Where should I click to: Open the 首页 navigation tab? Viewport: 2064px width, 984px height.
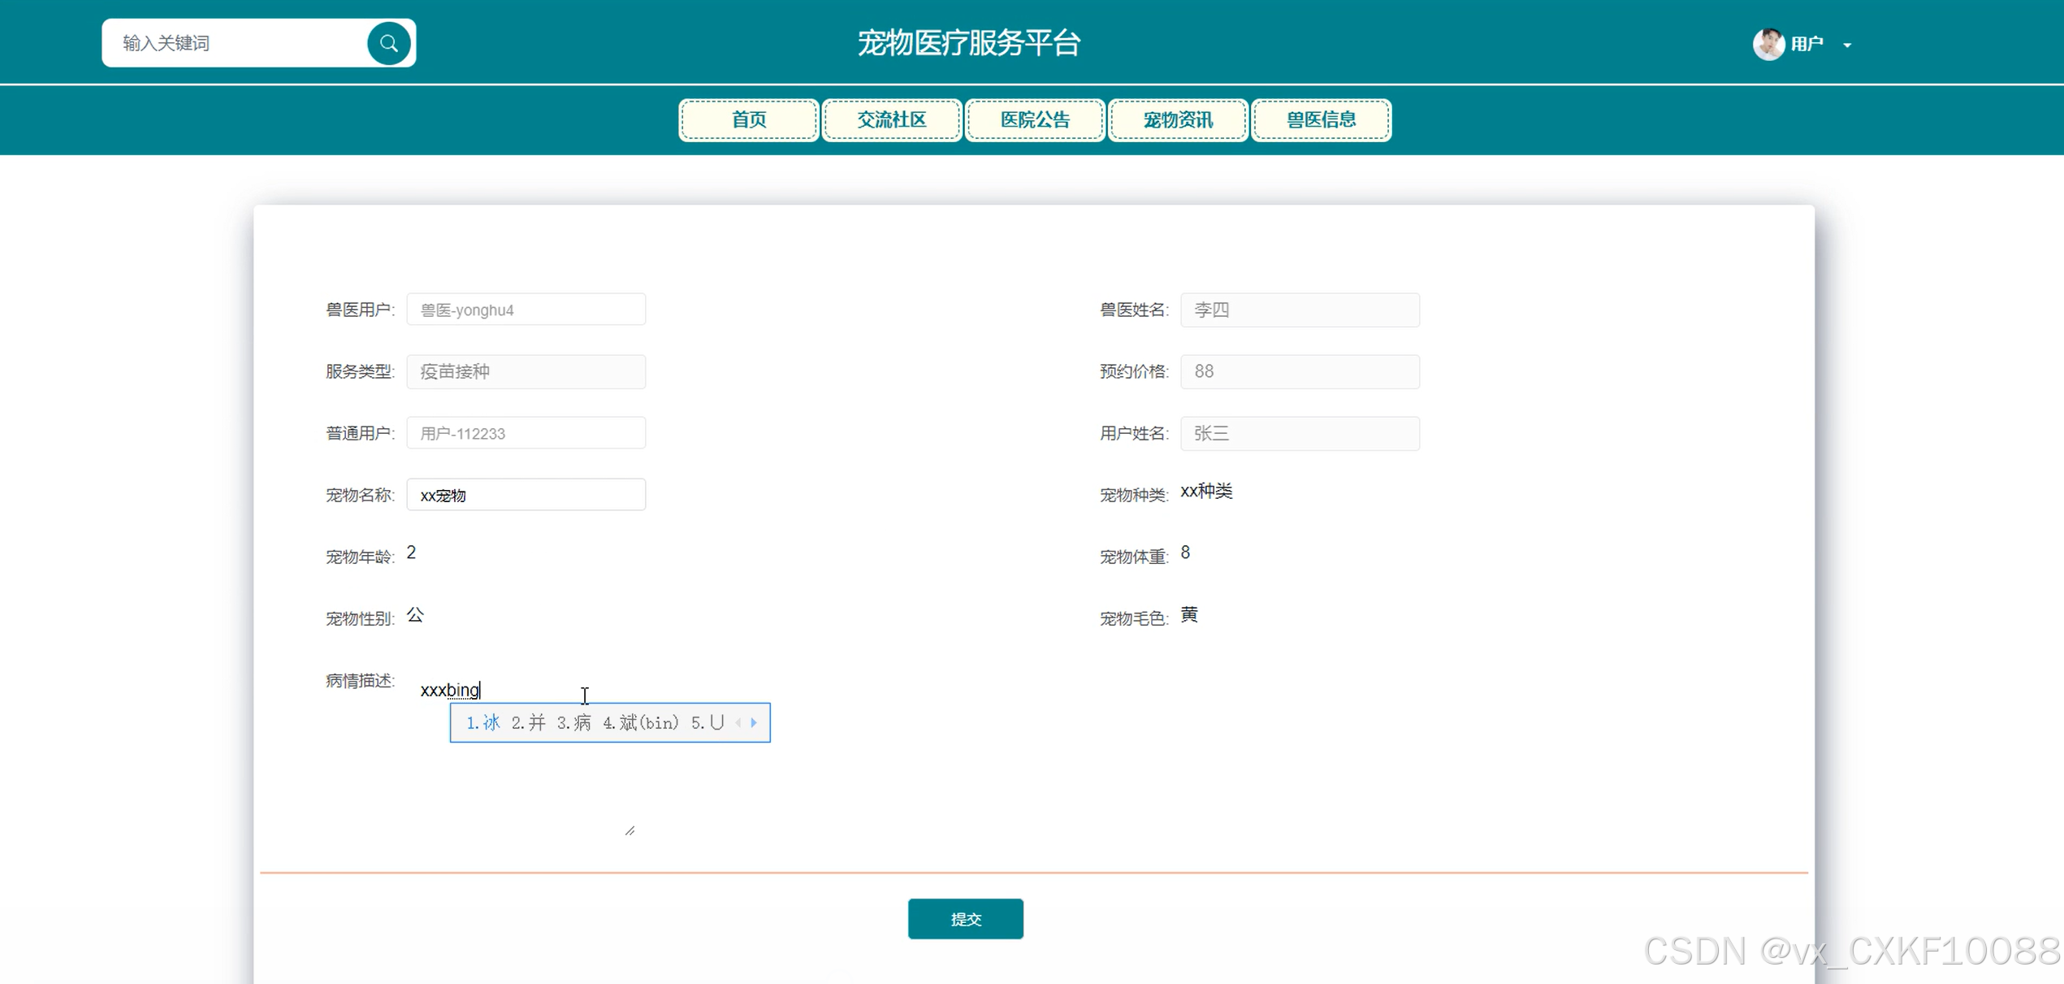click(748, 120)
